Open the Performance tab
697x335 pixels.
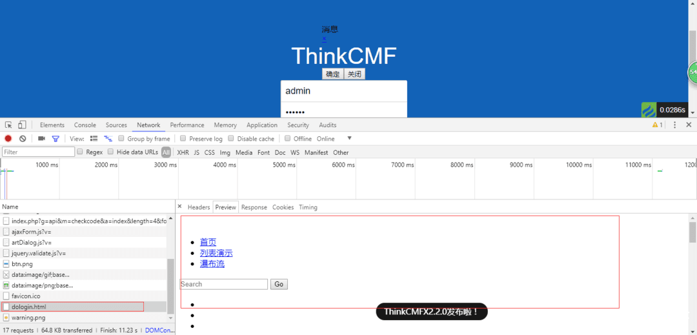click(x=187, y=125)
